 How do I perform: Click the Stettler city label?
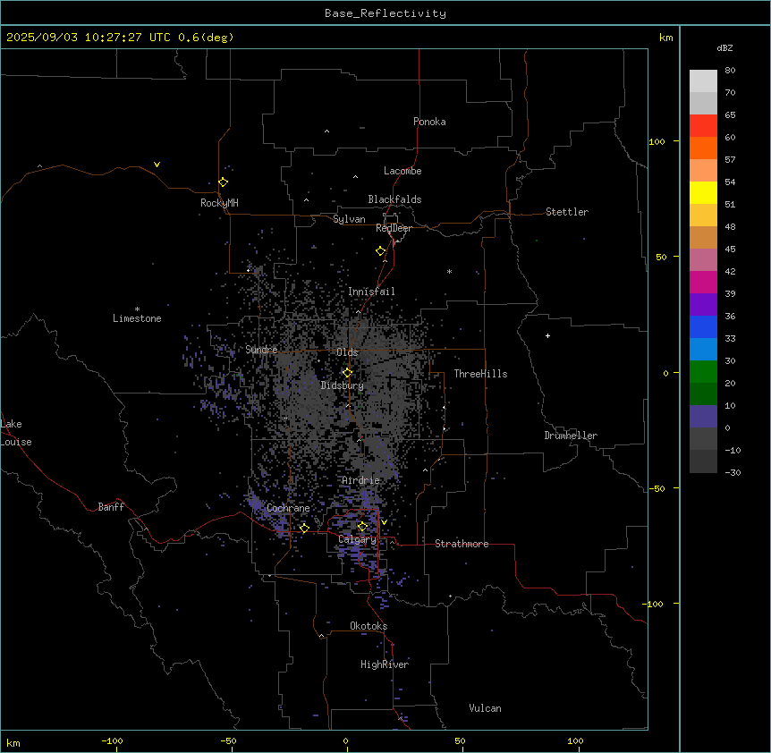[567, 212]
